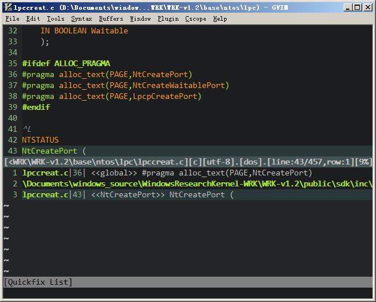
Task: Click line number 34 in the gutter
Action: pos(13,52)
